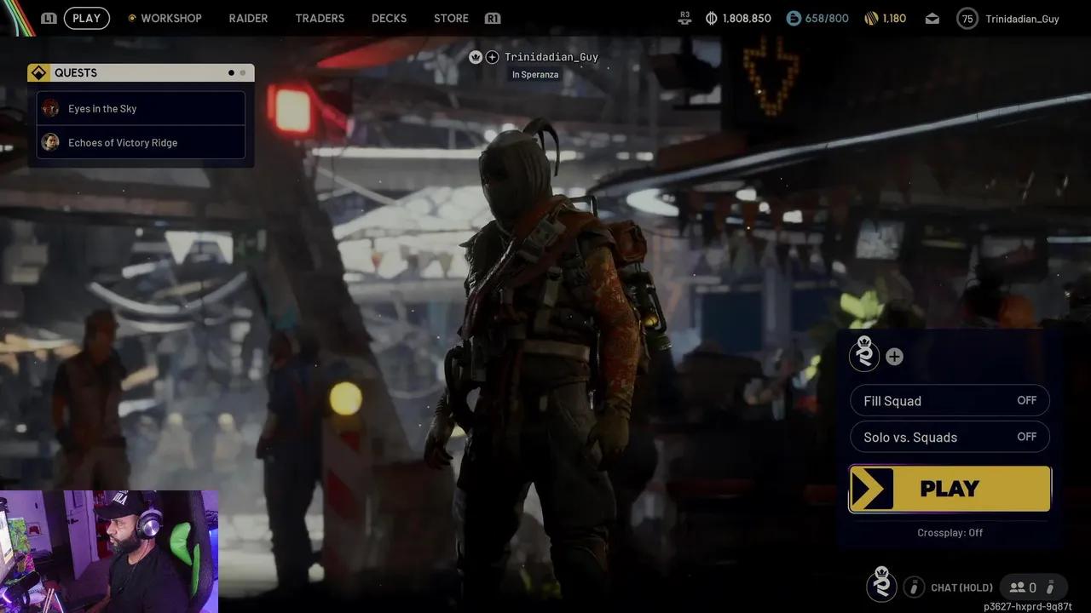Switch to the PLAY tab

click(x=86, y=18)
